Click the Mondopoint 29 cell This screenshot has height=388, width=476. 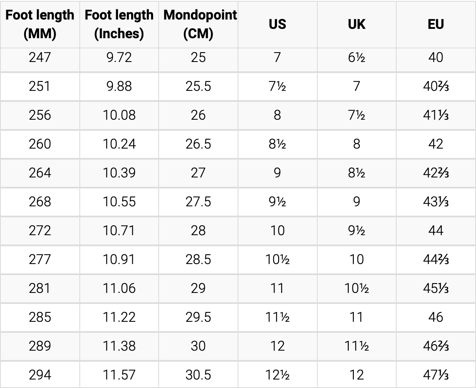pos(198,289)
